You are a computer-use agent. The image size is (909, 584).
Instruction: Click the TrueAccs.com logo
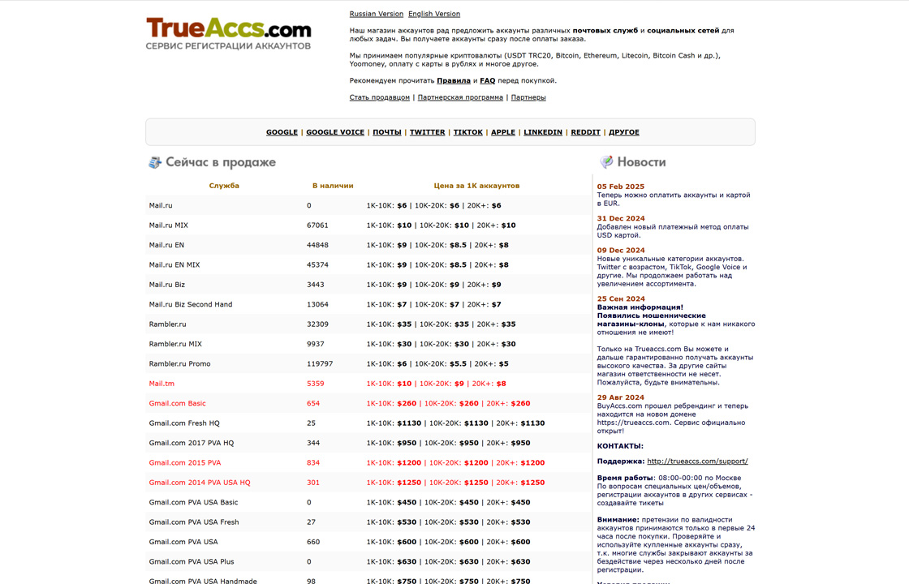(x=228, y=33)
